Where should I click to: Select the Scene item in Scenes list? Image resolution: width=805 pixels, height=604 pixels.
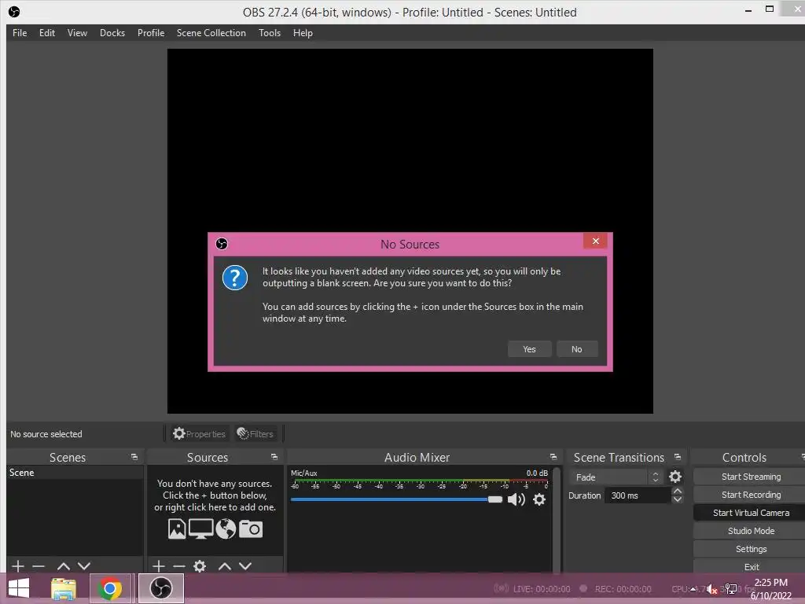(x=75, y=473)
